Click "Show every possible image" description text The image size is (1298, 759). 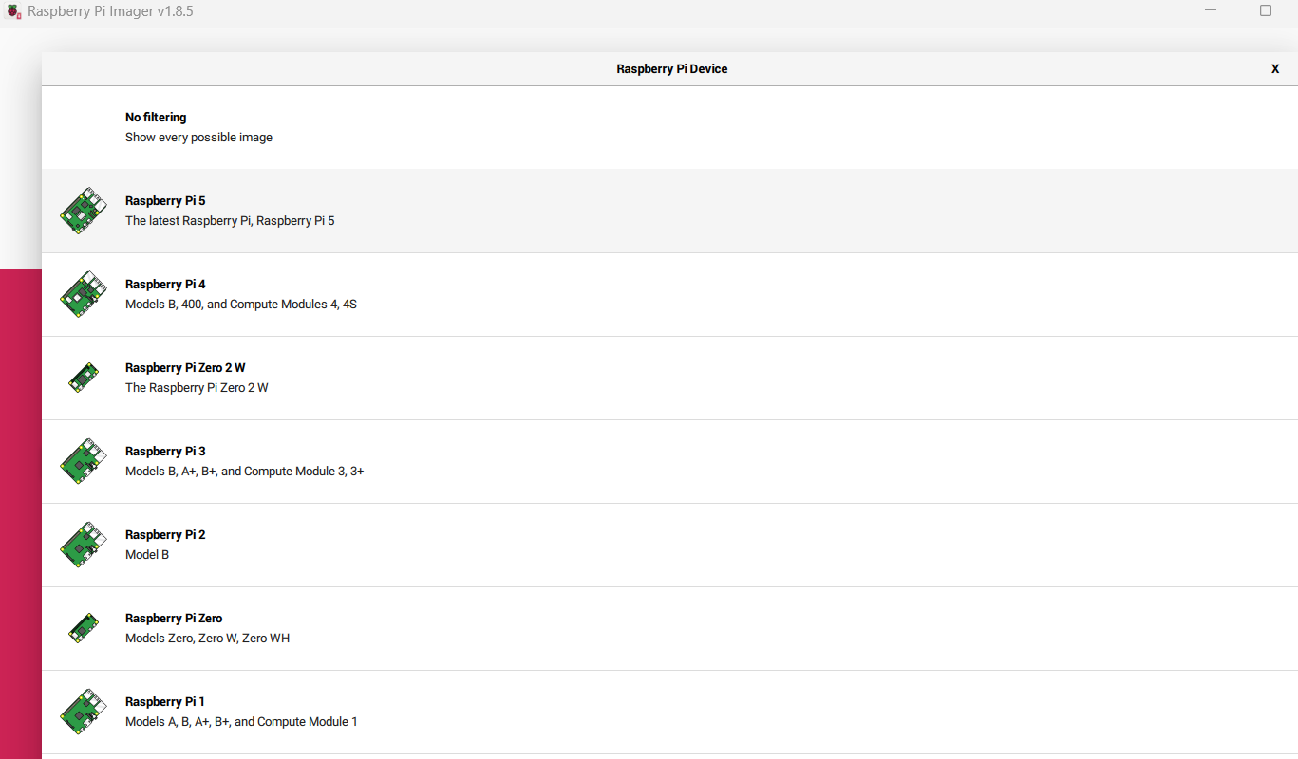(198, 138)
